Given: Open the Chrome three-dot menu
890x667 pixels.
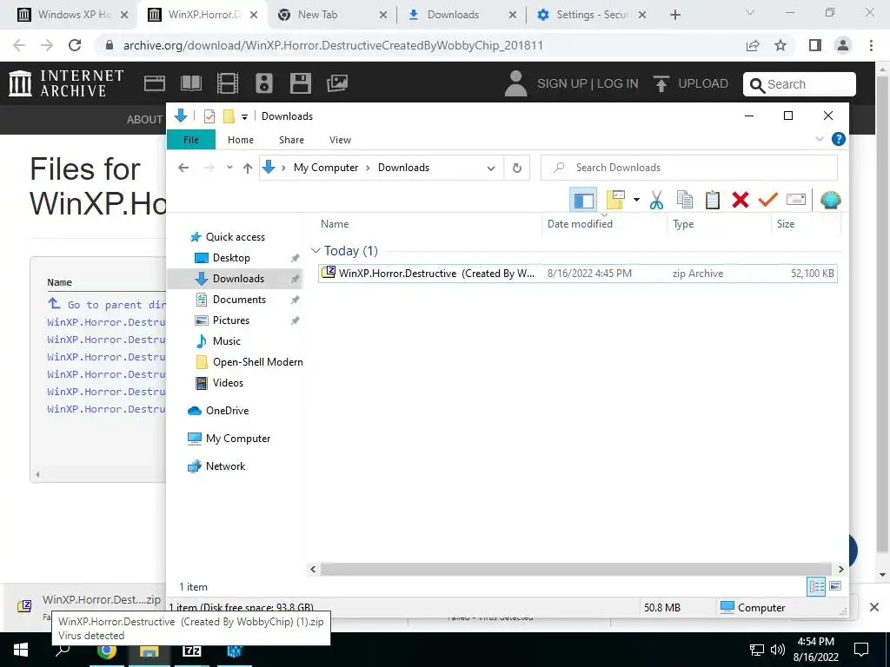Looking at the screenshot, I should click(x=871, y=45).
